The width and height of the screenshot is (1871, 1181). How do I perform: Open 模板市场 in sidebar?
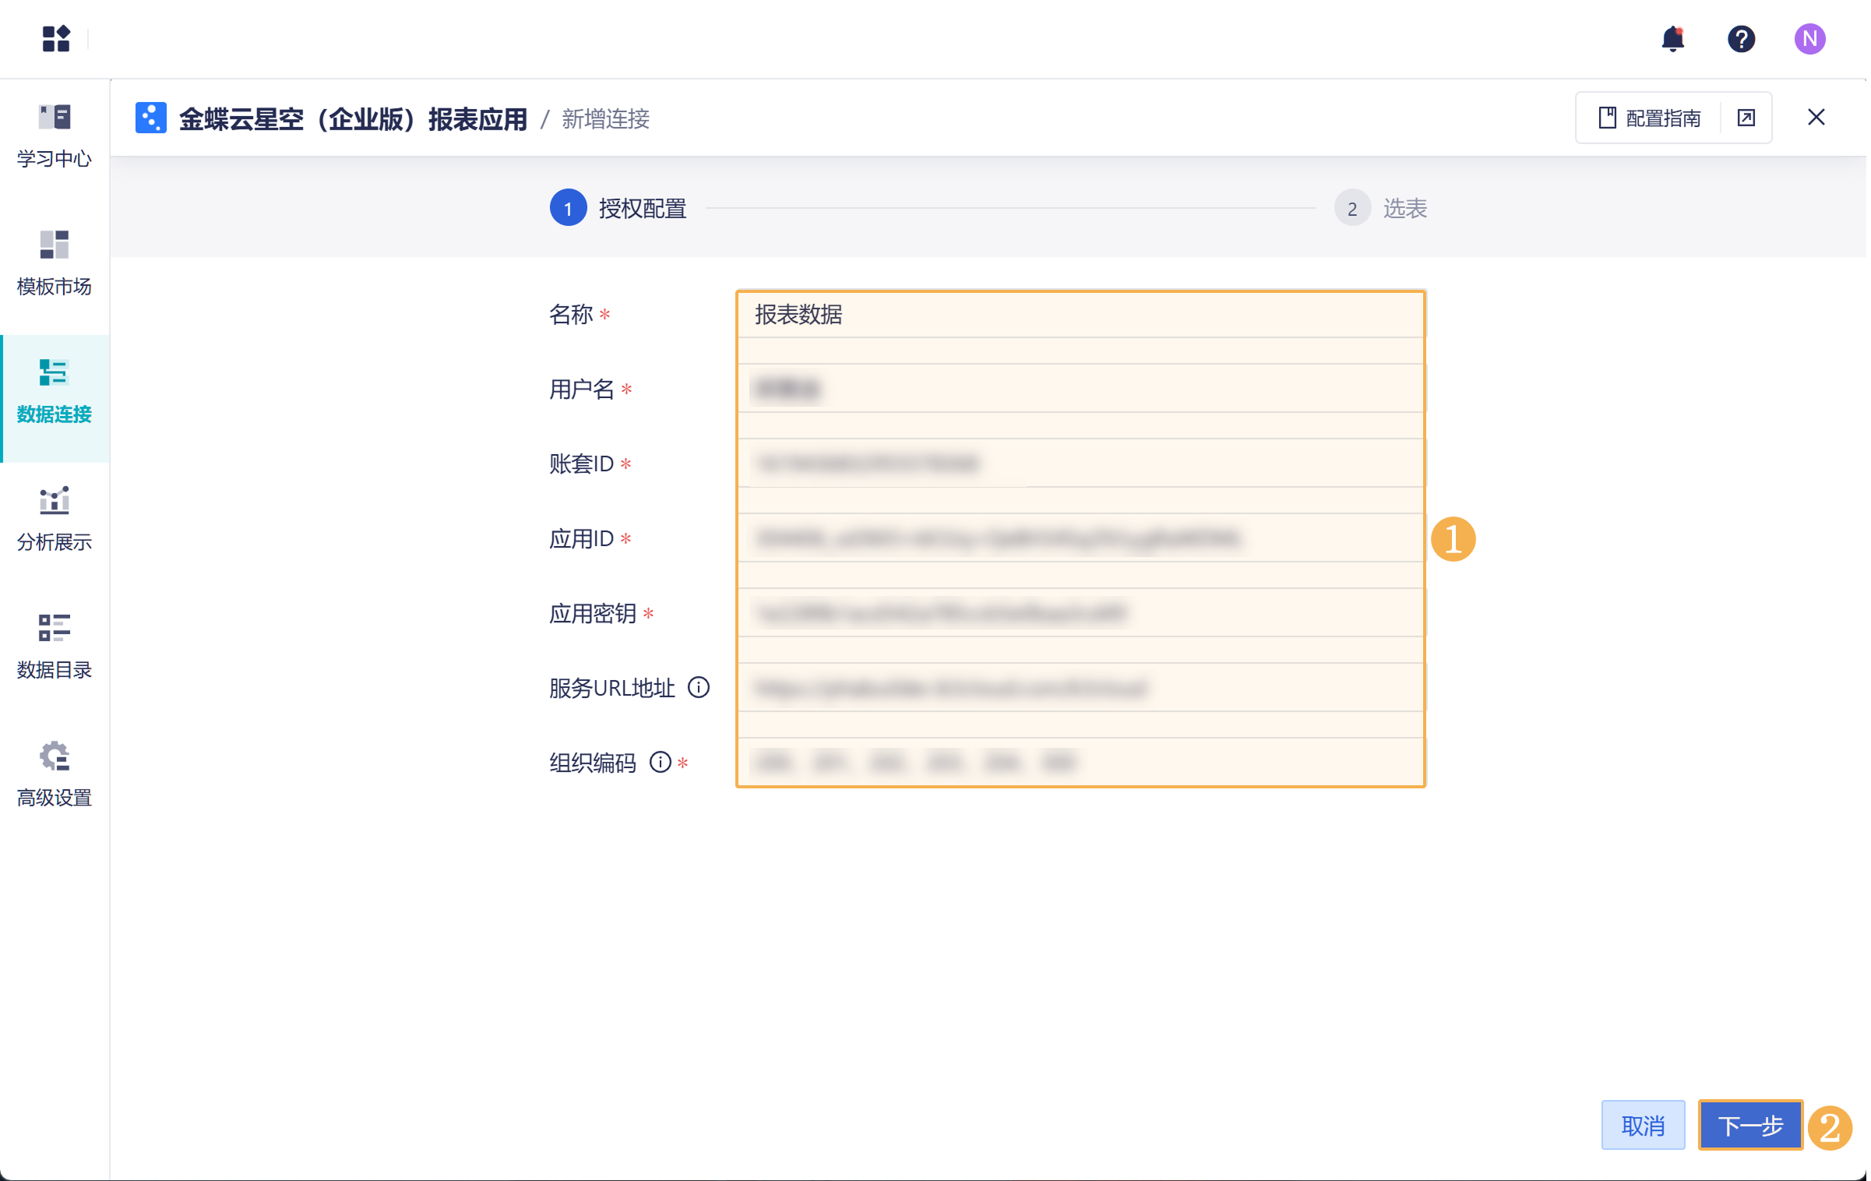(55, 263)
